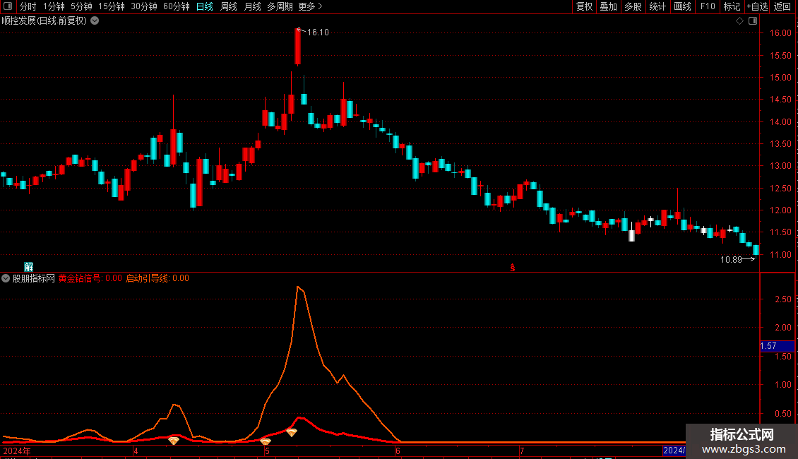Click the 2.00 indicator axis label
This screenshot has width=798, height=459.
pyautogui.click(x=782, y=328)
